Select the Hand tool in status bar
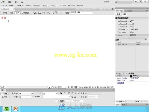Viewport: 149px width, 112px height. [52, 87]
